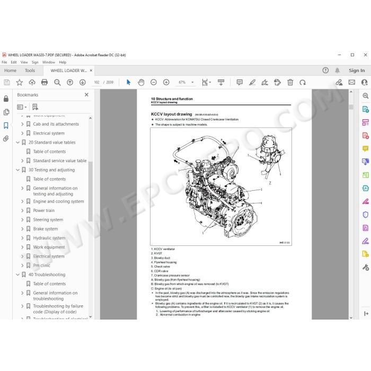The height and width of the screenshot is (371, 371).
Task: Close the WHEEL LOADER document tab
Action: click(x=91, y=70)
